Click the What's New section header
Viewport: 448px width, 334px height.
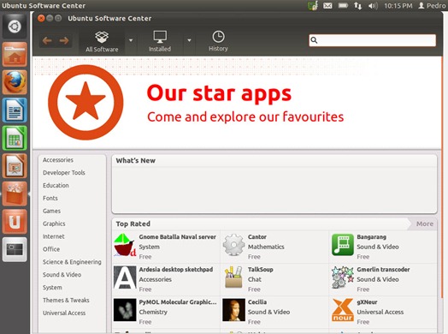pyautogui.click(x=135, y=160)
